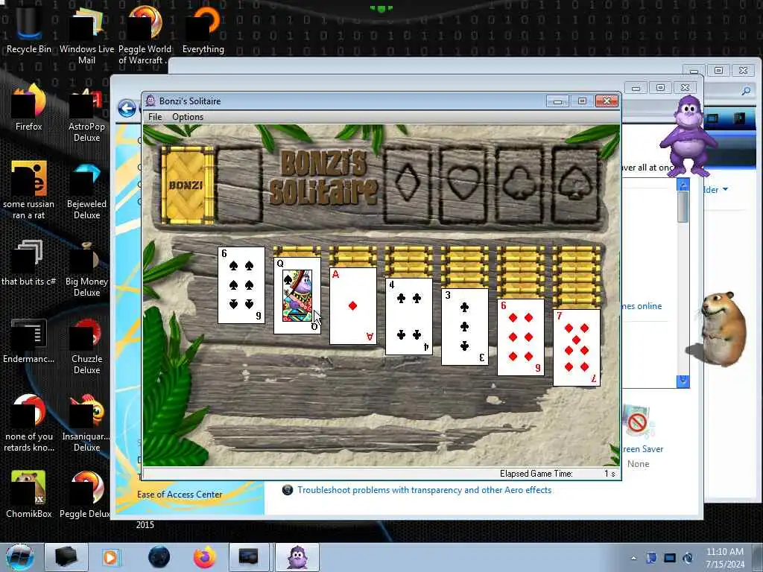Open Insaniquarium Deluxe desktop icon

[86, 423]
